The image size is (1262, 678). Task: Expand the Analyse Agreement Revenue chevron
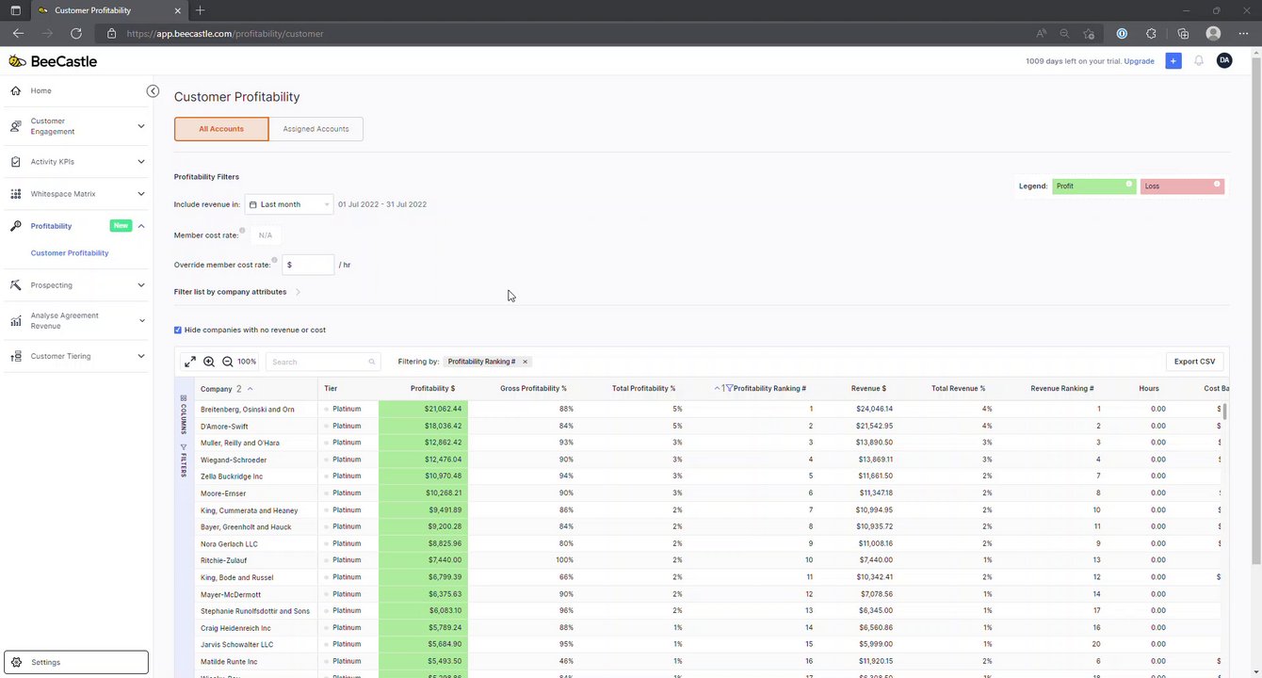[x=141, y=321]
